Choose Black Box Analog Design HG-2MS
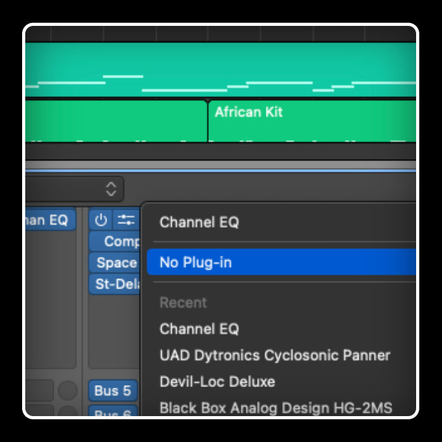This screenshot has height=442, width=442. pos(276,408)
